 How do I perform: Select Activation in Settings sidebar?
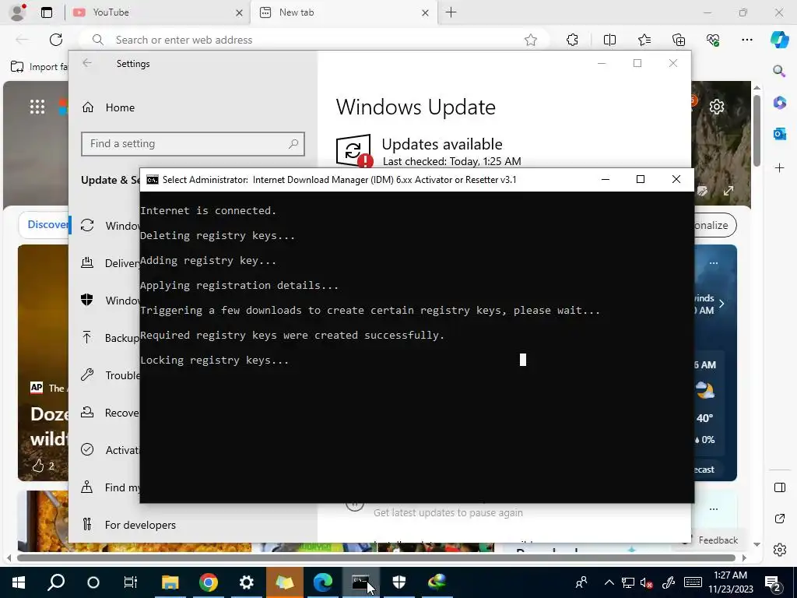pyautogui.click(x=110, y=450)
